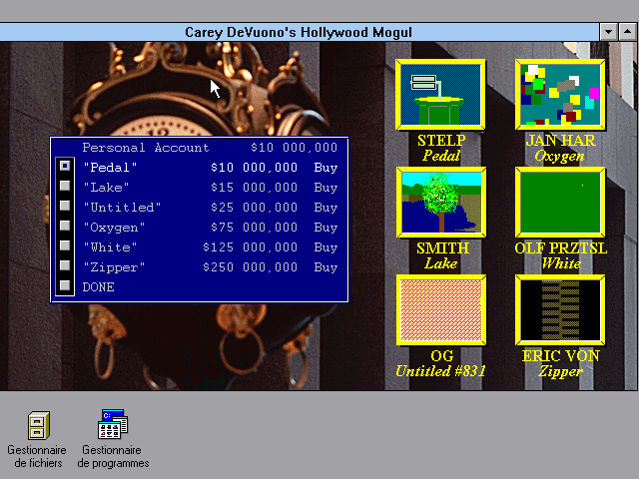
Task: Select the "Oxygen" checkbox
Action: point(65,226)
